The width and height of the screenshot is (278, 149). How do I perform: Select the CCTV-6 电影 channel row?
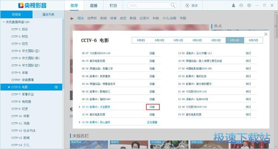pyautogui.click(x=32, y=87)
